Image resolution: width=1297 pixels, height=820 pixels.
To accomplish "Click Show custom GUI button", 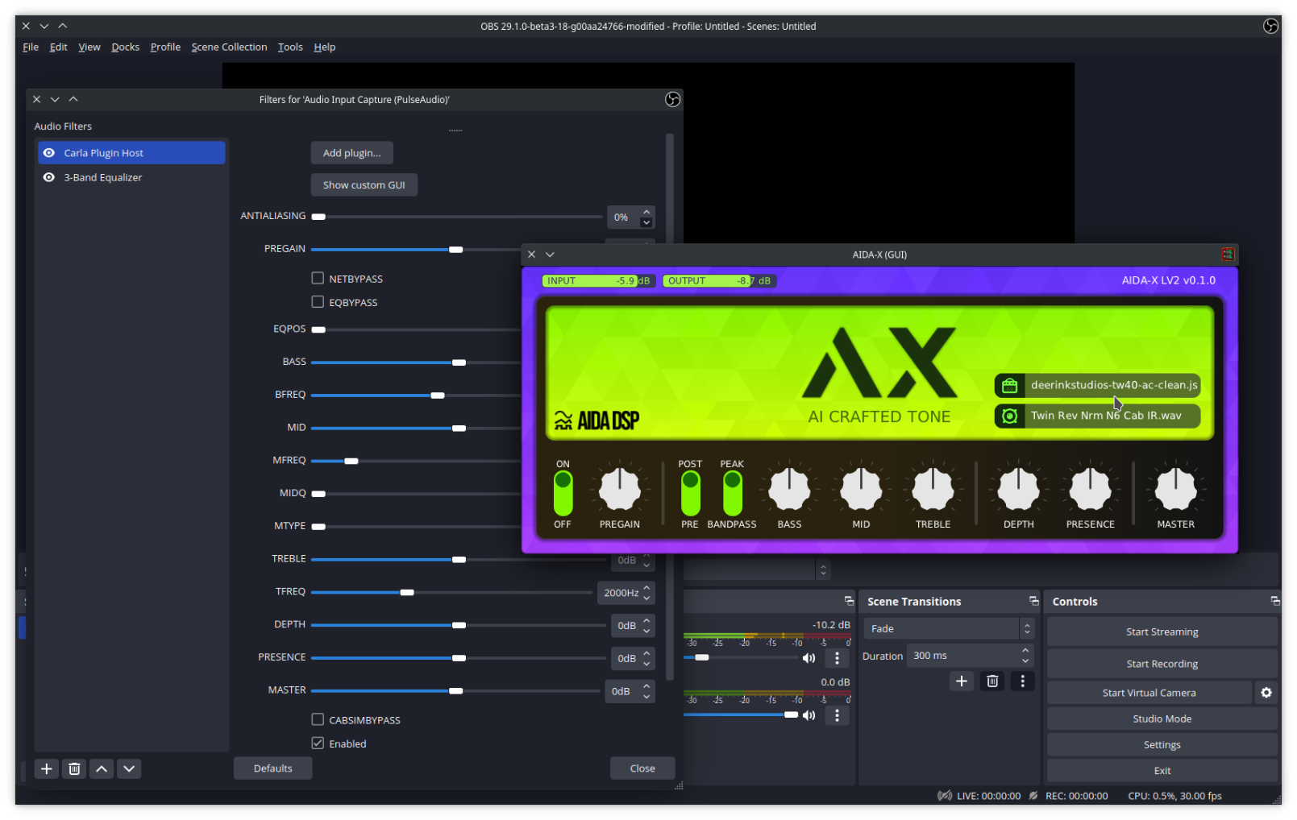I will pos(364,185).
